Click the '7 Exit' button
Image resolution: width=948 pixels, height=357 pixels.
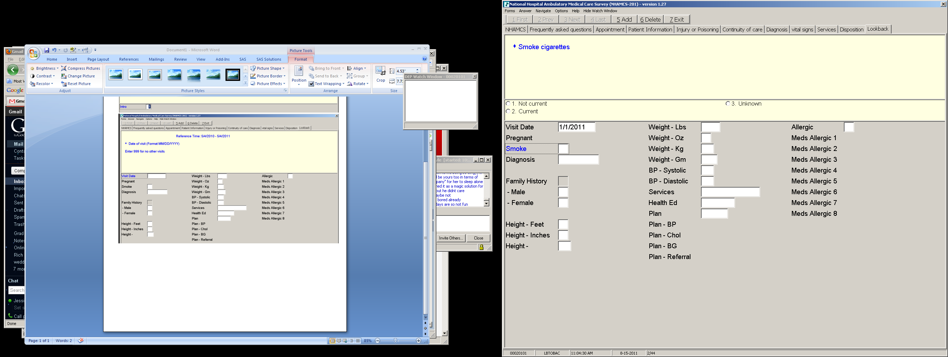point(677,20)
